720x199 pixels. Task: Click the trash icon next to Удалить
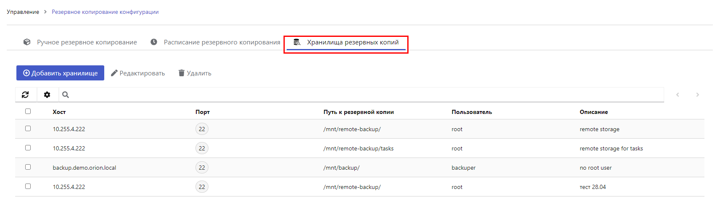click(182, 73)
